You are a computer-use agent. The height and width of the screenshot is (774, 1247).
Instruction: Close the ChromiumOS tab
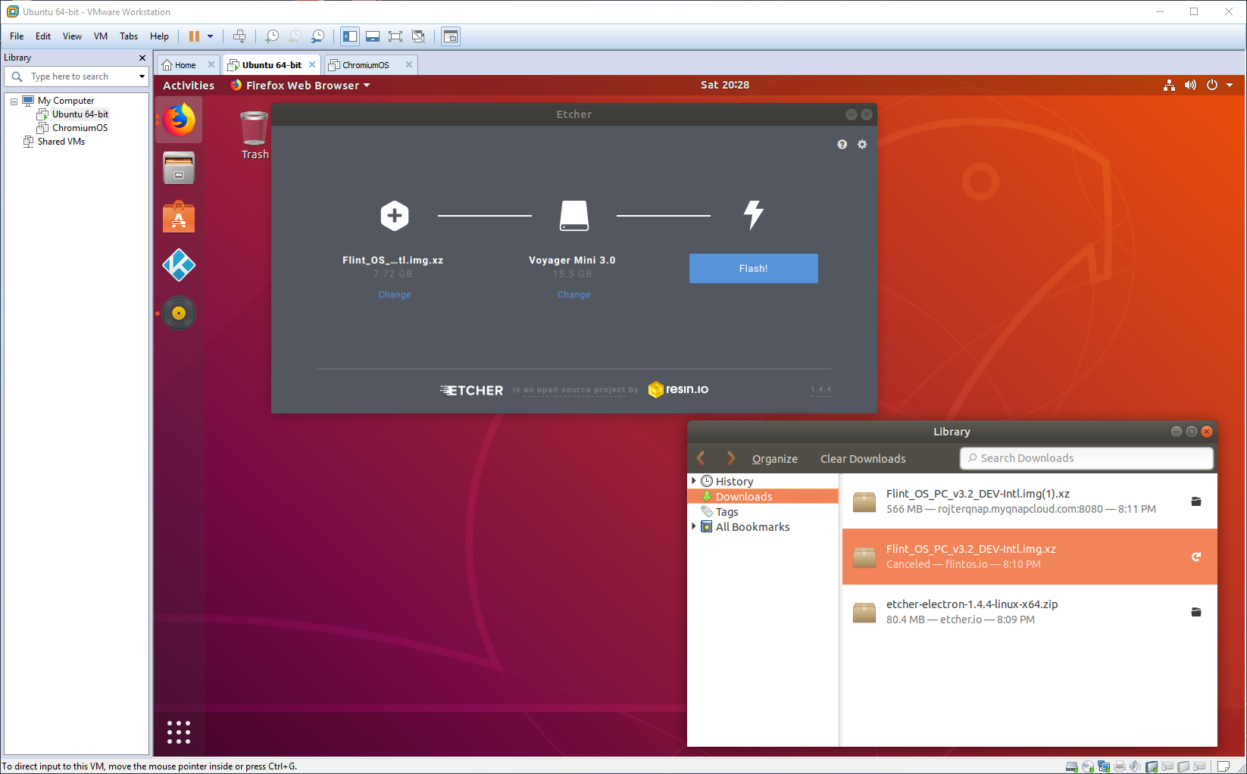coord(409,64)
